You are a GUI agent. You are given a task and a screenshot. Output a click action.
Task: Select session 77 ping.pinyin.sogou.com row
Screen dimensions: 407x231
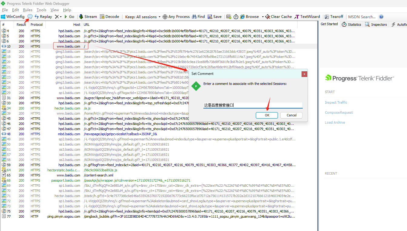[159, 216]
